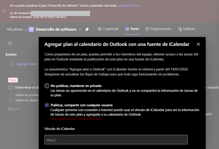The width and height of the screenshot is (219, 149).
Task: Click the 'Vínculo de iCalendar' label
Action: [60, 129]
